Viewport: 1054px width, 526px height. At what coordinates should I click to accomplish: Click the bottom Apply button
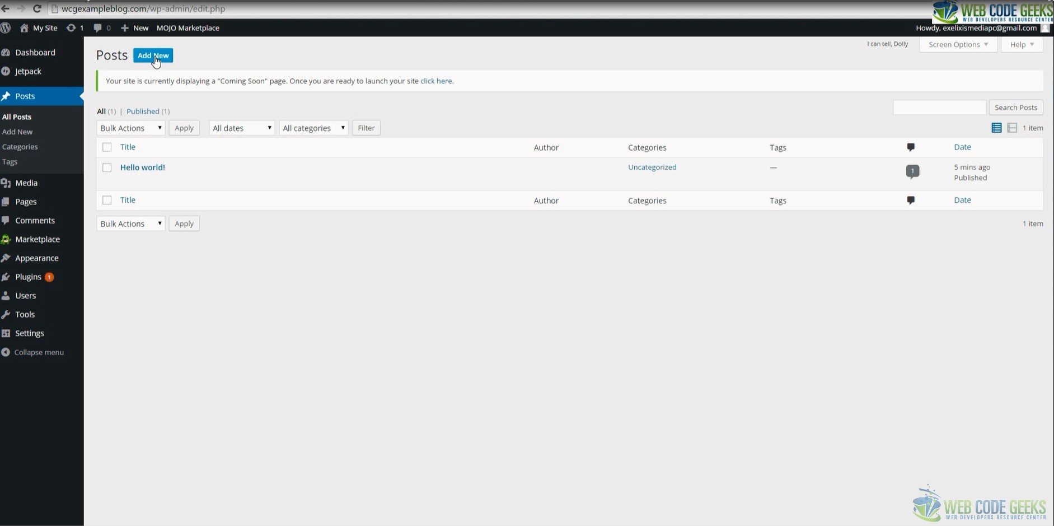tap(184, 224)
